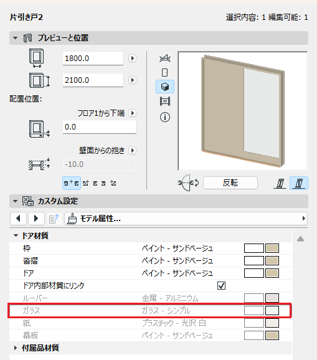The height and width of the screenshot is (360, 317).
Task: Click the 枠 sand beige color swatch
Action: [x=272, y=248]
